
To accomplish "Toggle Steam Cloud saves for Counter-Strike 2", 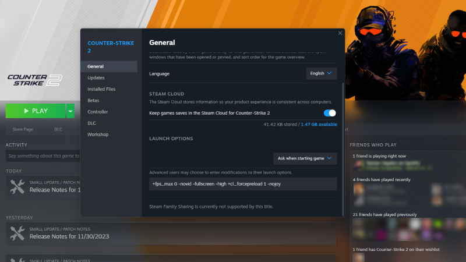I will [330, 113].
